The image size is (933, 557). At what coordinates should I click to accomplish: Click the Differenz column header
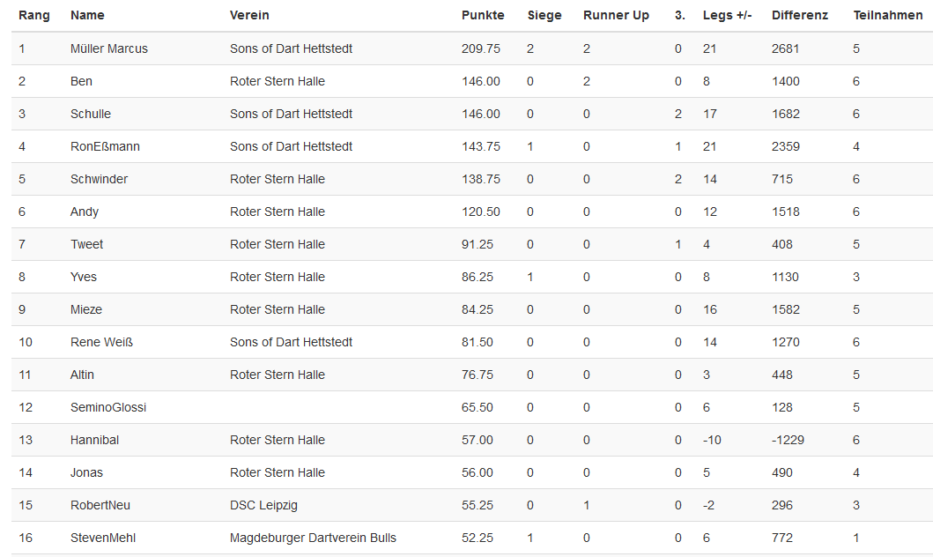click(x=800, y=16)
